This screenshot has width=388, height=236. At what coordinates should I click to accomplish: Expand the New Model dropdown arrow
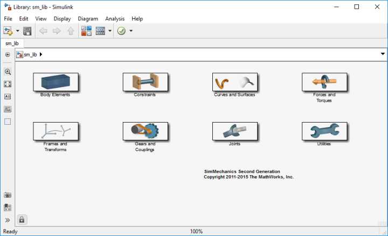pos(18,31)
